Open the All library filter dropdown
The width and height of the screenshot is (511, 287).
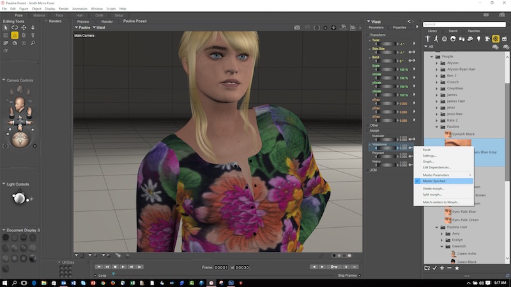pyautogui.click(x=429, y=47)
